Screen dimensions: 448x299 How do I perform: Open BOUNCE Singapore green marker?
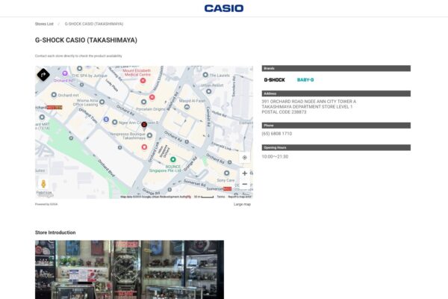(173, 159)
